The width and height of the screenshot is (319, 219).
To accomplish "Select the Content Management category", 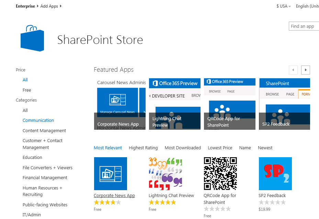I will pyautogui.click(x=44, y=130).
